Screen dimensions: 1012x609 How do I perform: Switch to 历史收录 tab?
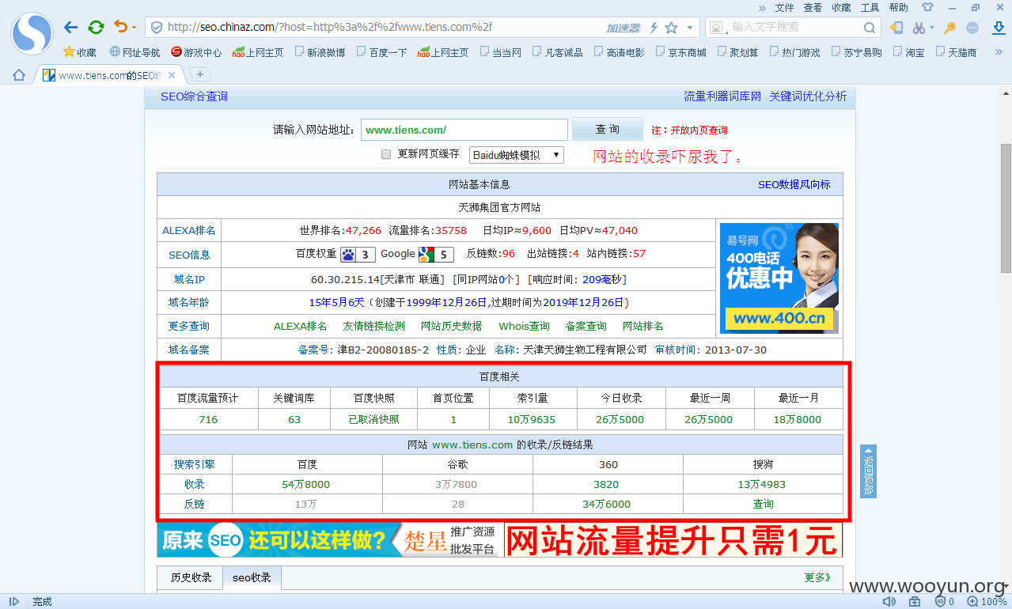[191, 577]
